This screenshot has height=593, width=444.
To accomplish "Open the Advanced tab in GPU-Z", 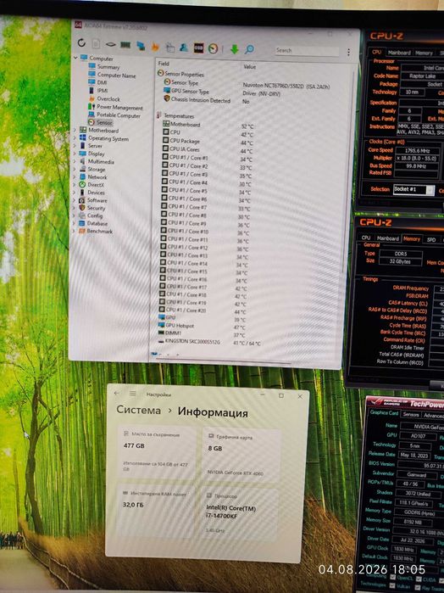I will point(433,415).
